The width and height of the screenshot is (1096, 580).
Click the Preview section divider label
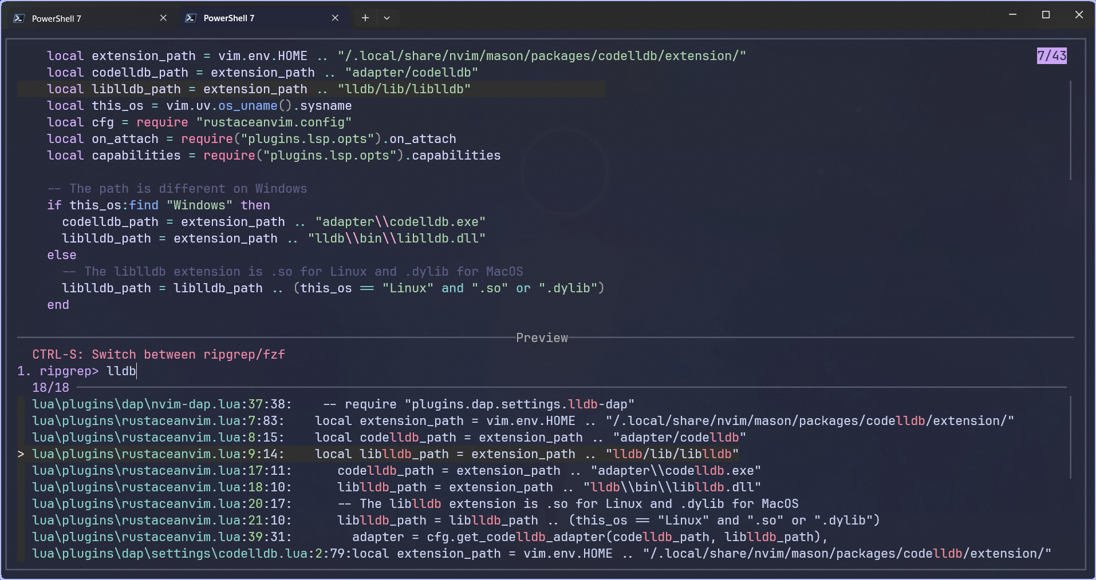[541, 337]
